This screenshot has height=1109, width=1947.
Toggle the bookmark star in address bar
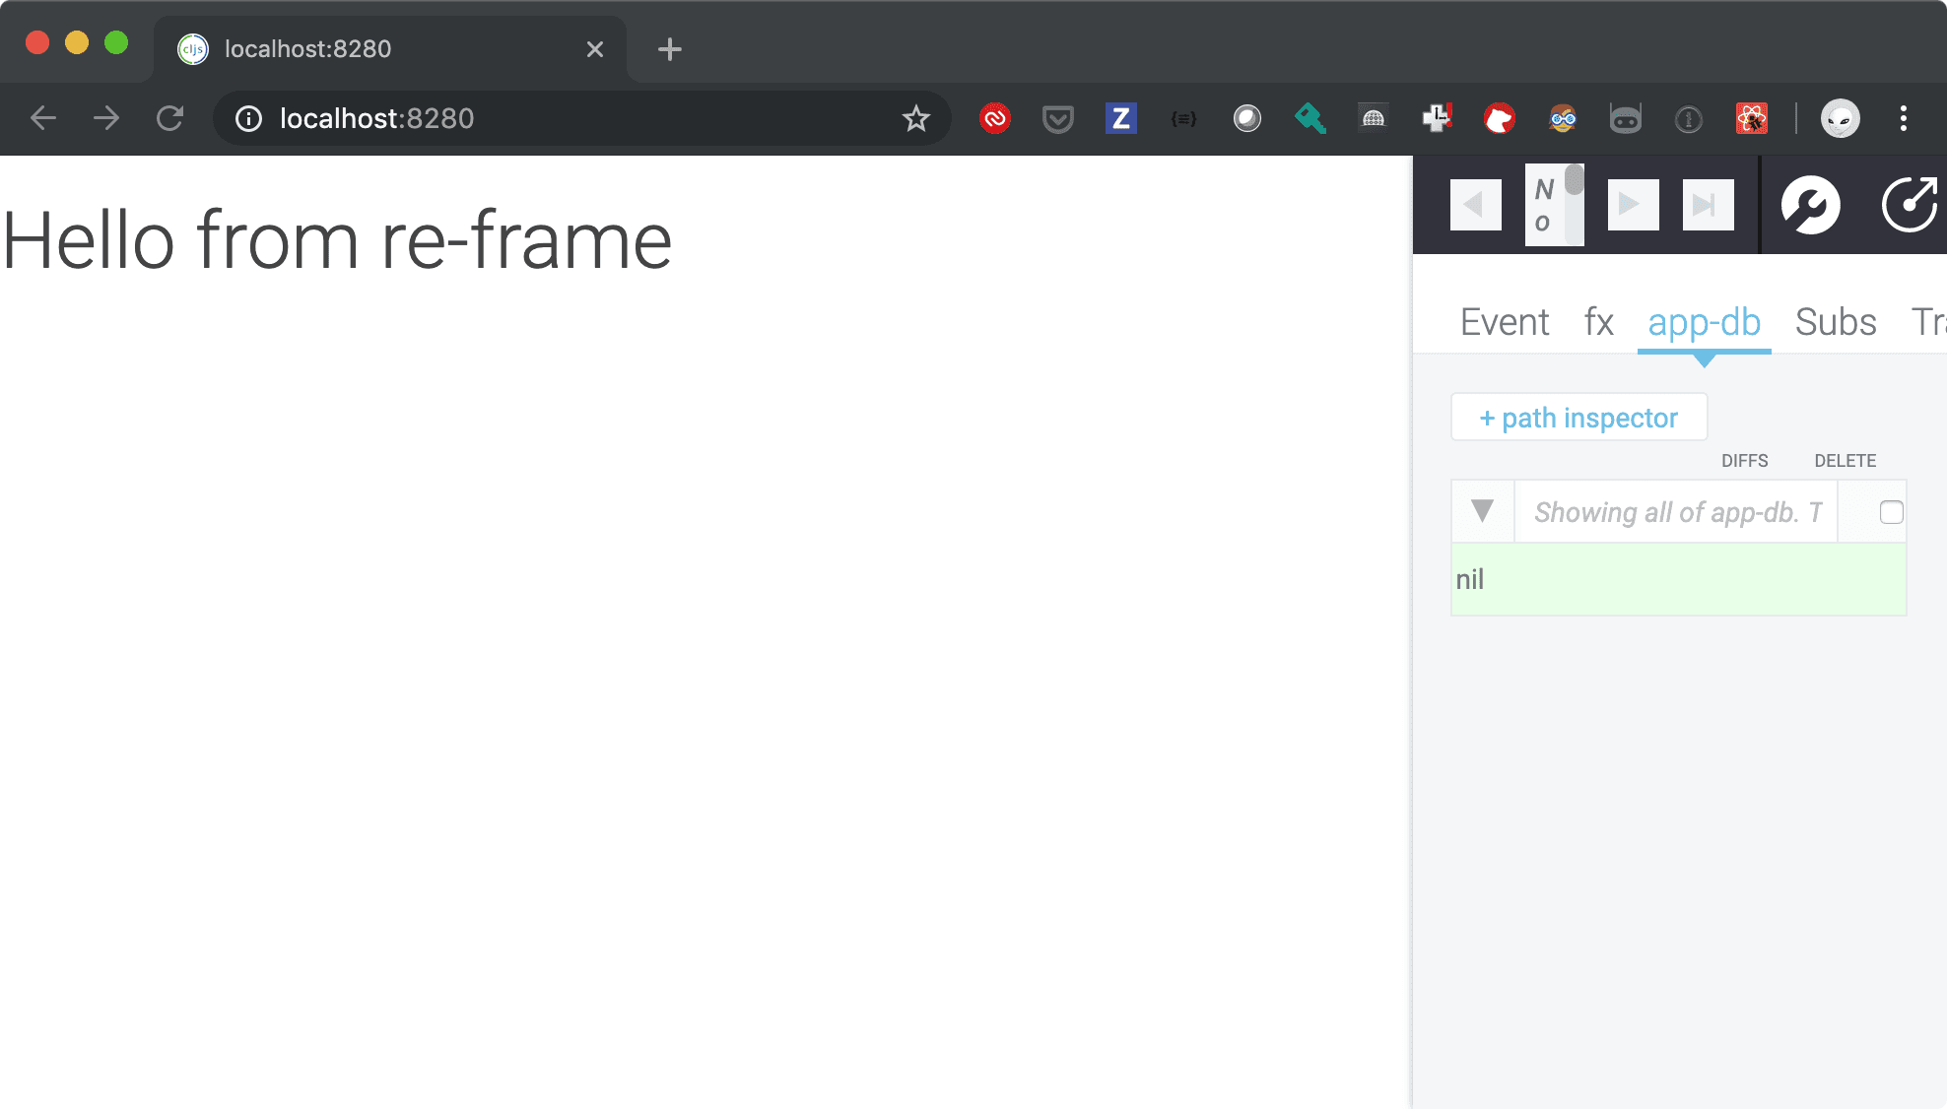coord(916,117)
